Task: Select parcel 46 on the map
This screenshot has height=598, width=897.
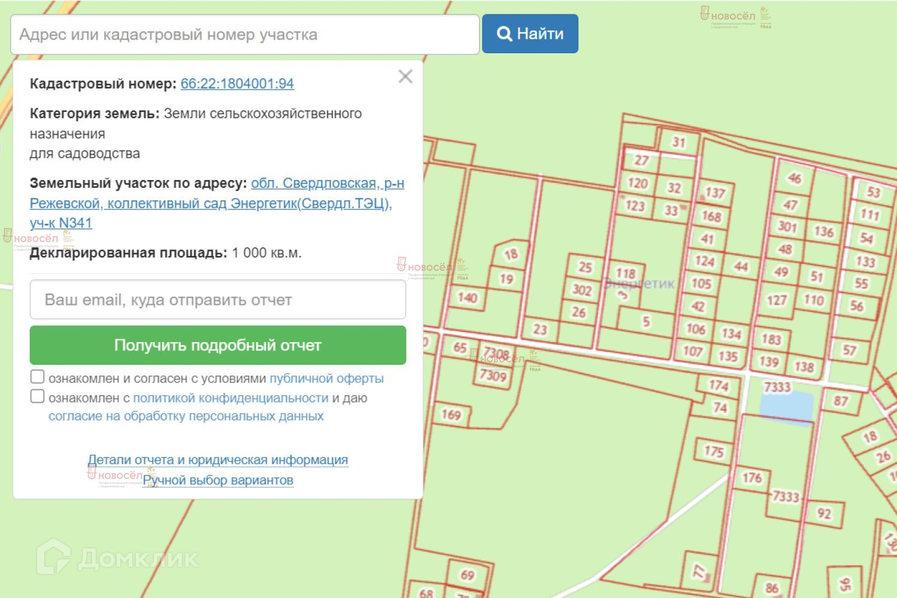Action: (794, 178)
